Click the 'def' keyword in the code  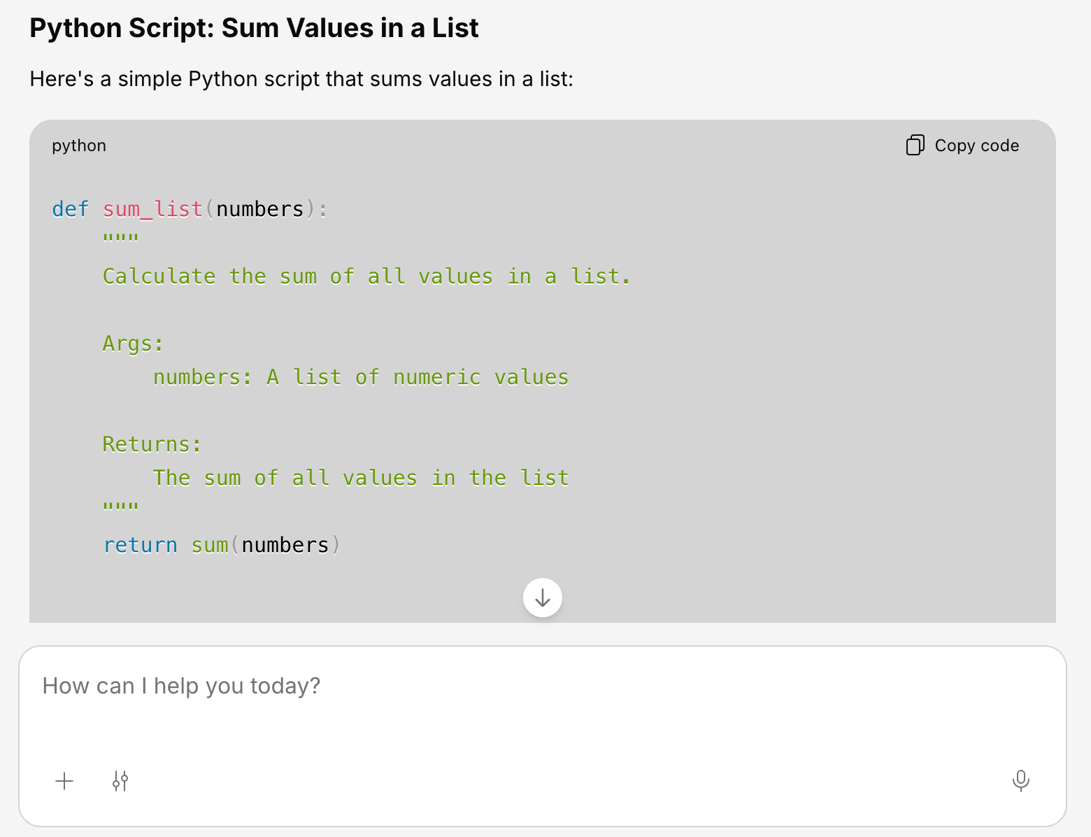70,209
